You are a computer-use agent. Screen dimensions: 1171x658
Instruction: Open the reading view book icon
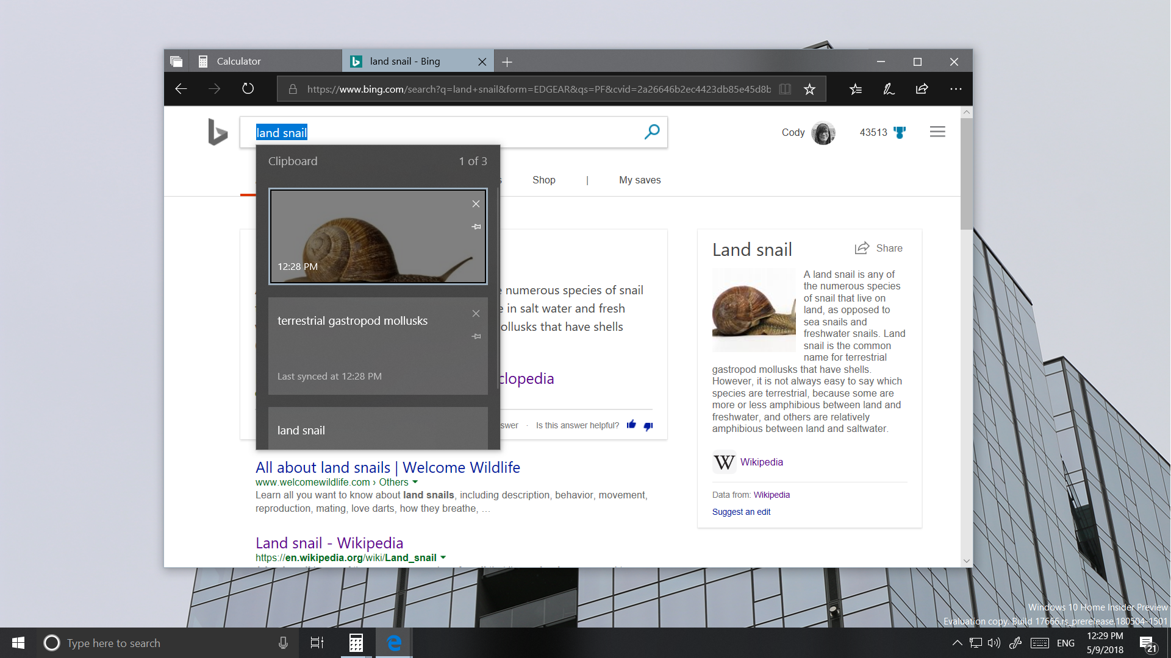tap(785, 89)
